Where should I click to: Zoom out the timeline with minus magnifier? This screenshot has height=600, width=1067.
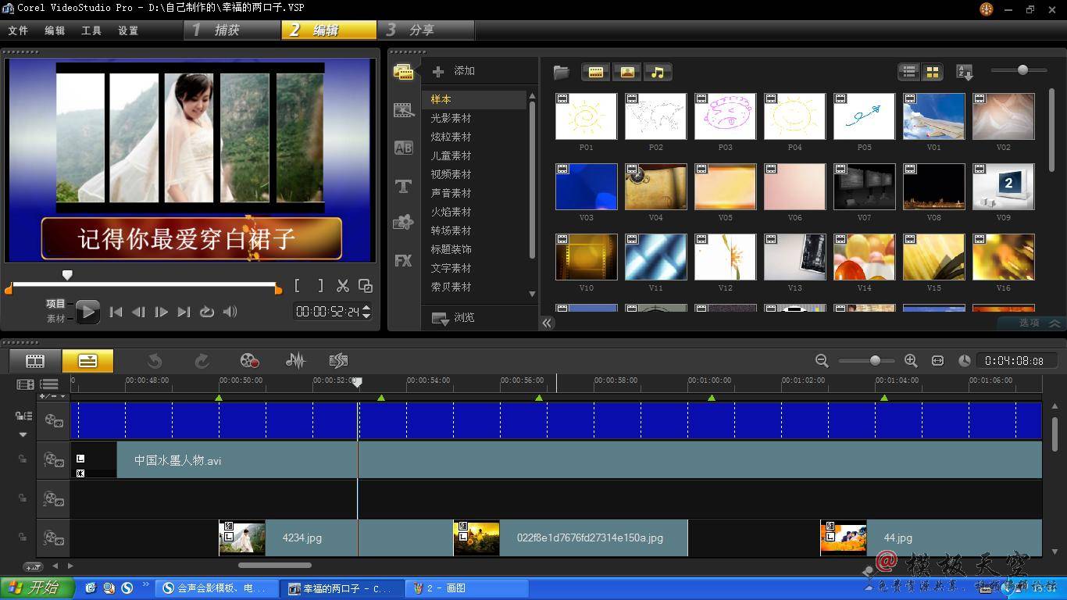822,360
